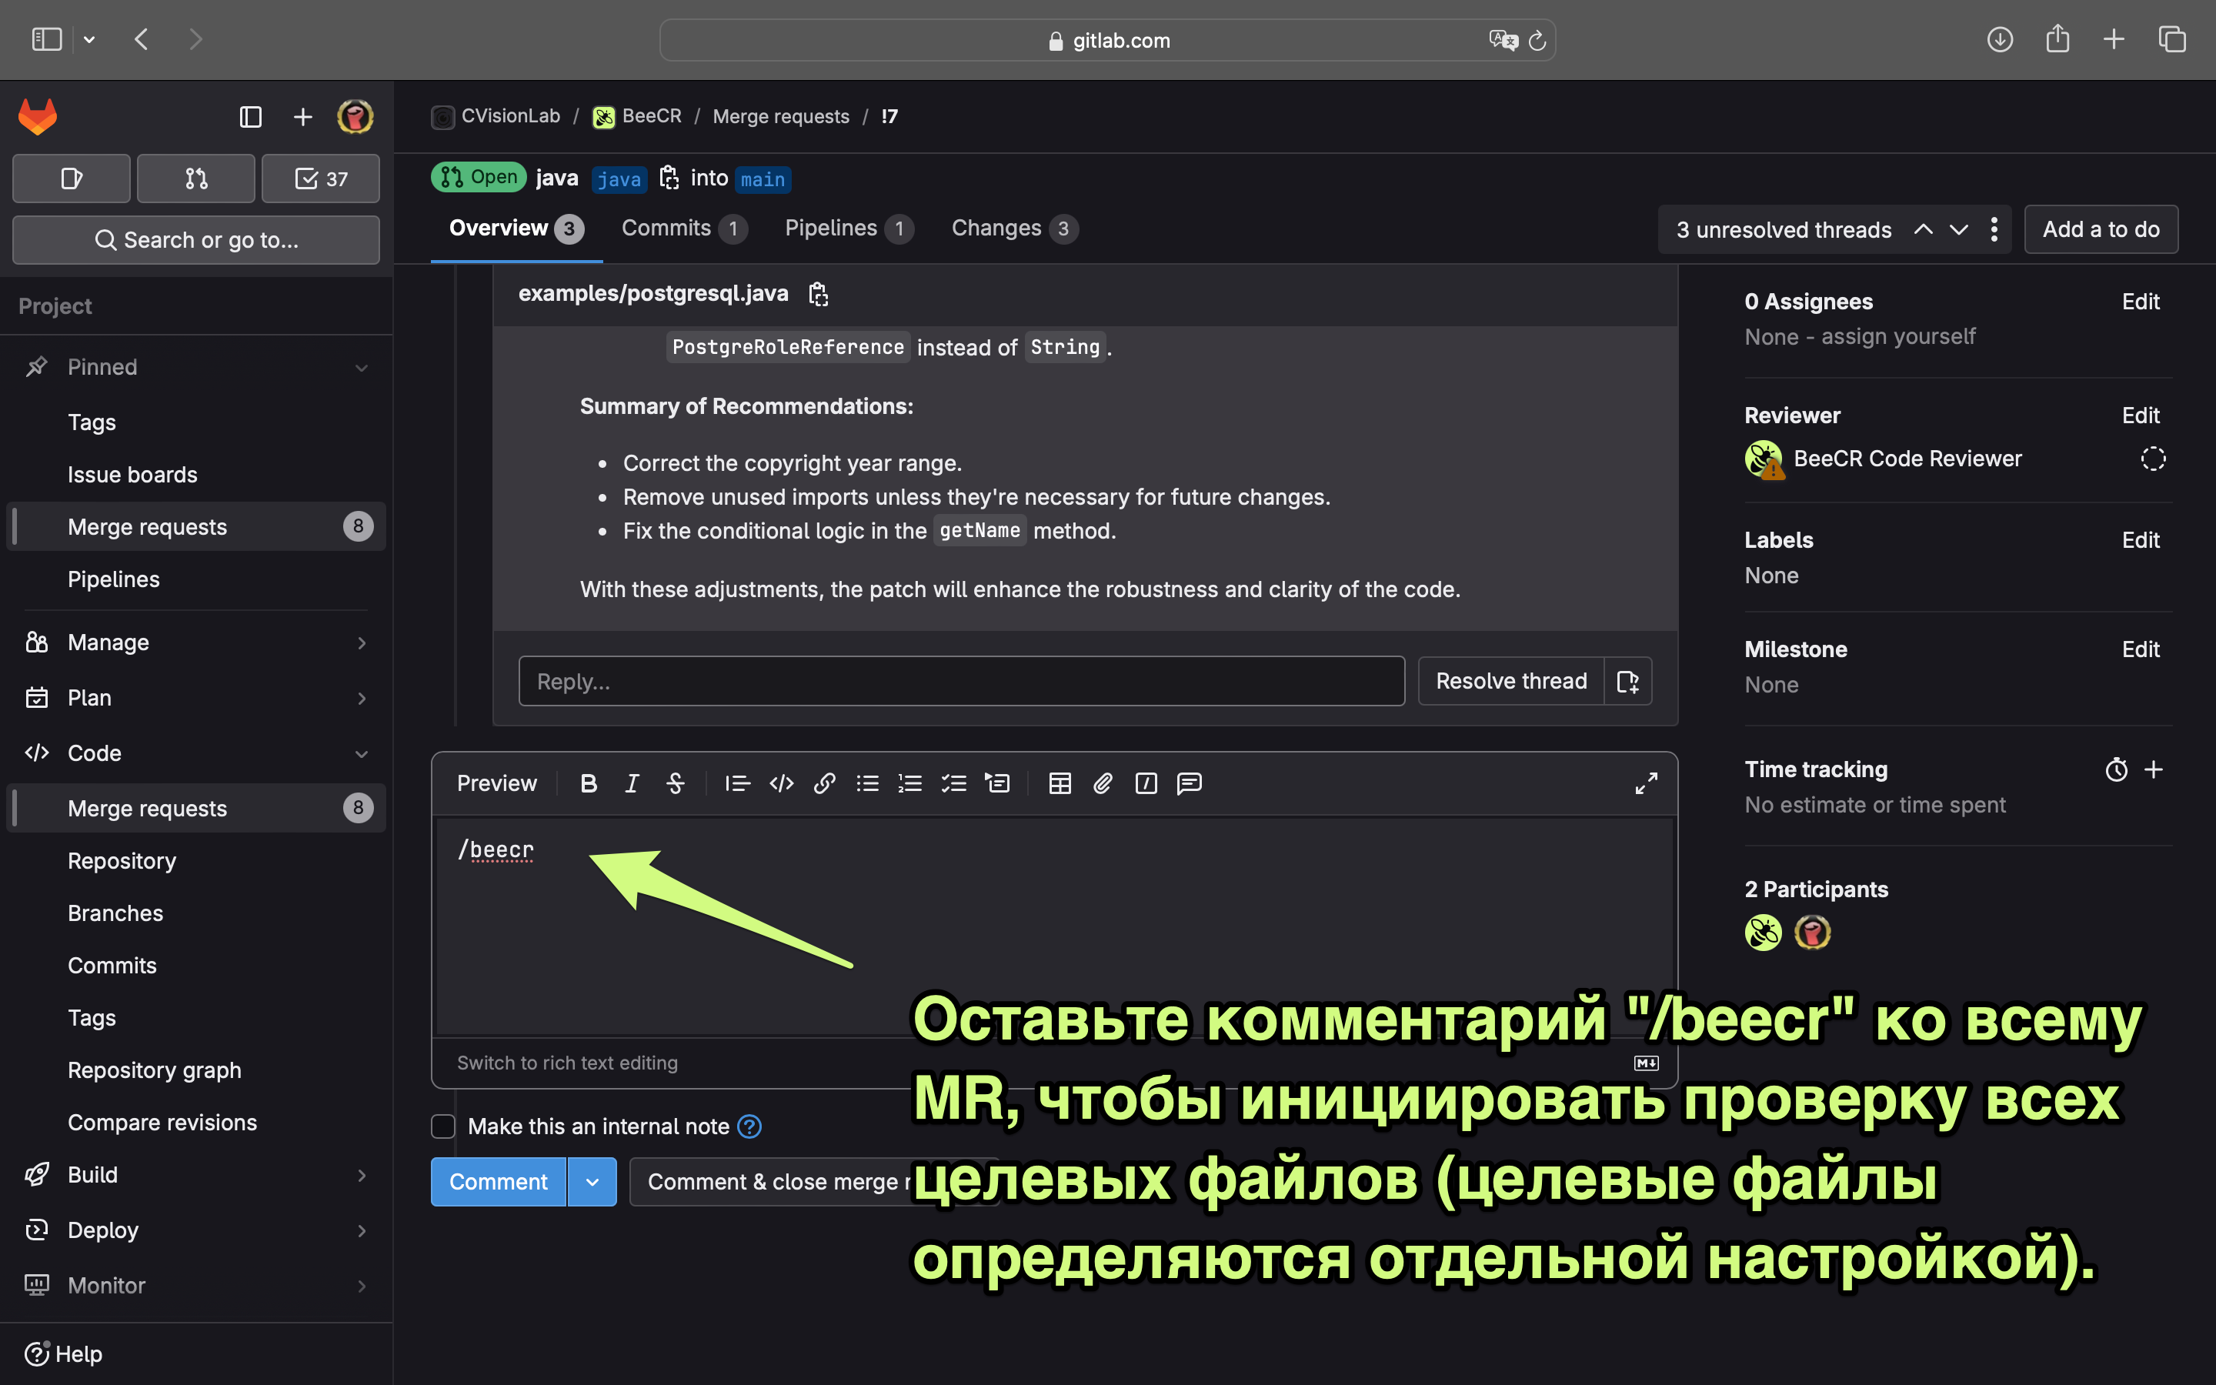Open the to-do list showing 37
Viewport: 2216px width, 1385px height.
point(321,179)
